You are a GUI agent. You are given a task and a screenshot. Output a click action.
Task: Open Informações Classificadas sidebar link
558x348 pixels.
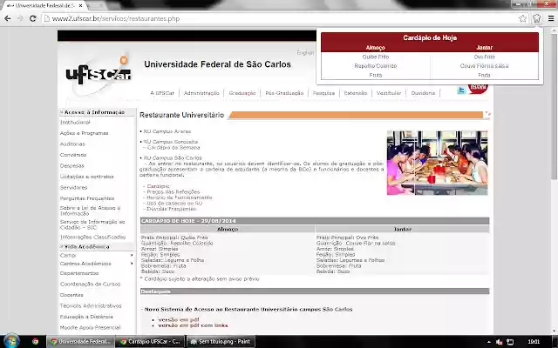(x=93, y=237)
